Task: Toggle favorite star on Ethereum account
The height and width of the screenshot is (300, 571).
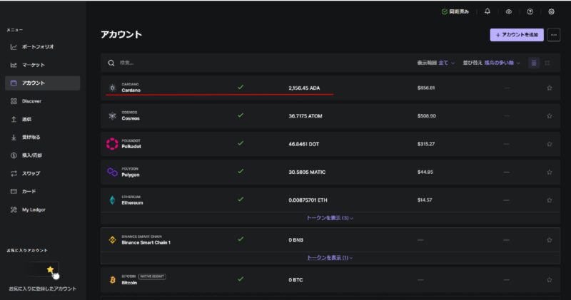Action: pyautogui.click(x=549, y=200)
